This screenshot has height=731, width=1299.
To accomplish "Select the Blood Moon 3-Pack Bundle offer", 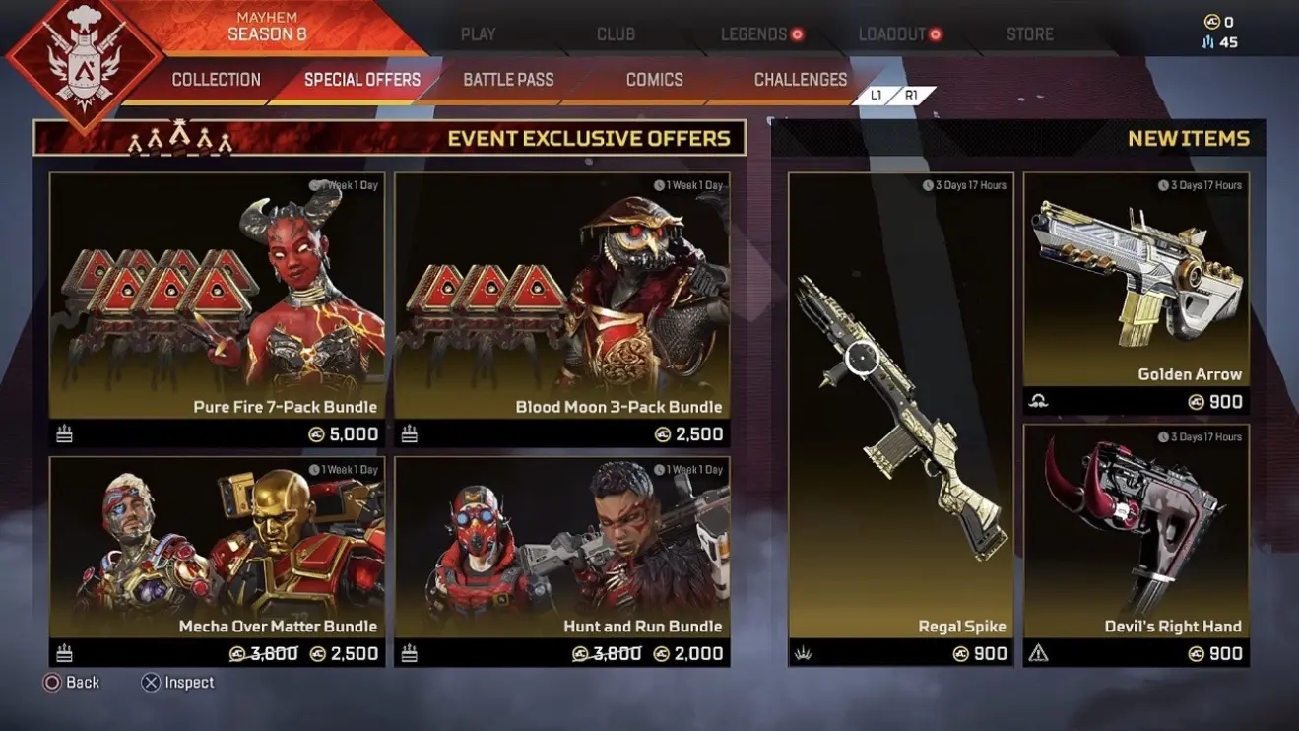I will tap(562, 310).
